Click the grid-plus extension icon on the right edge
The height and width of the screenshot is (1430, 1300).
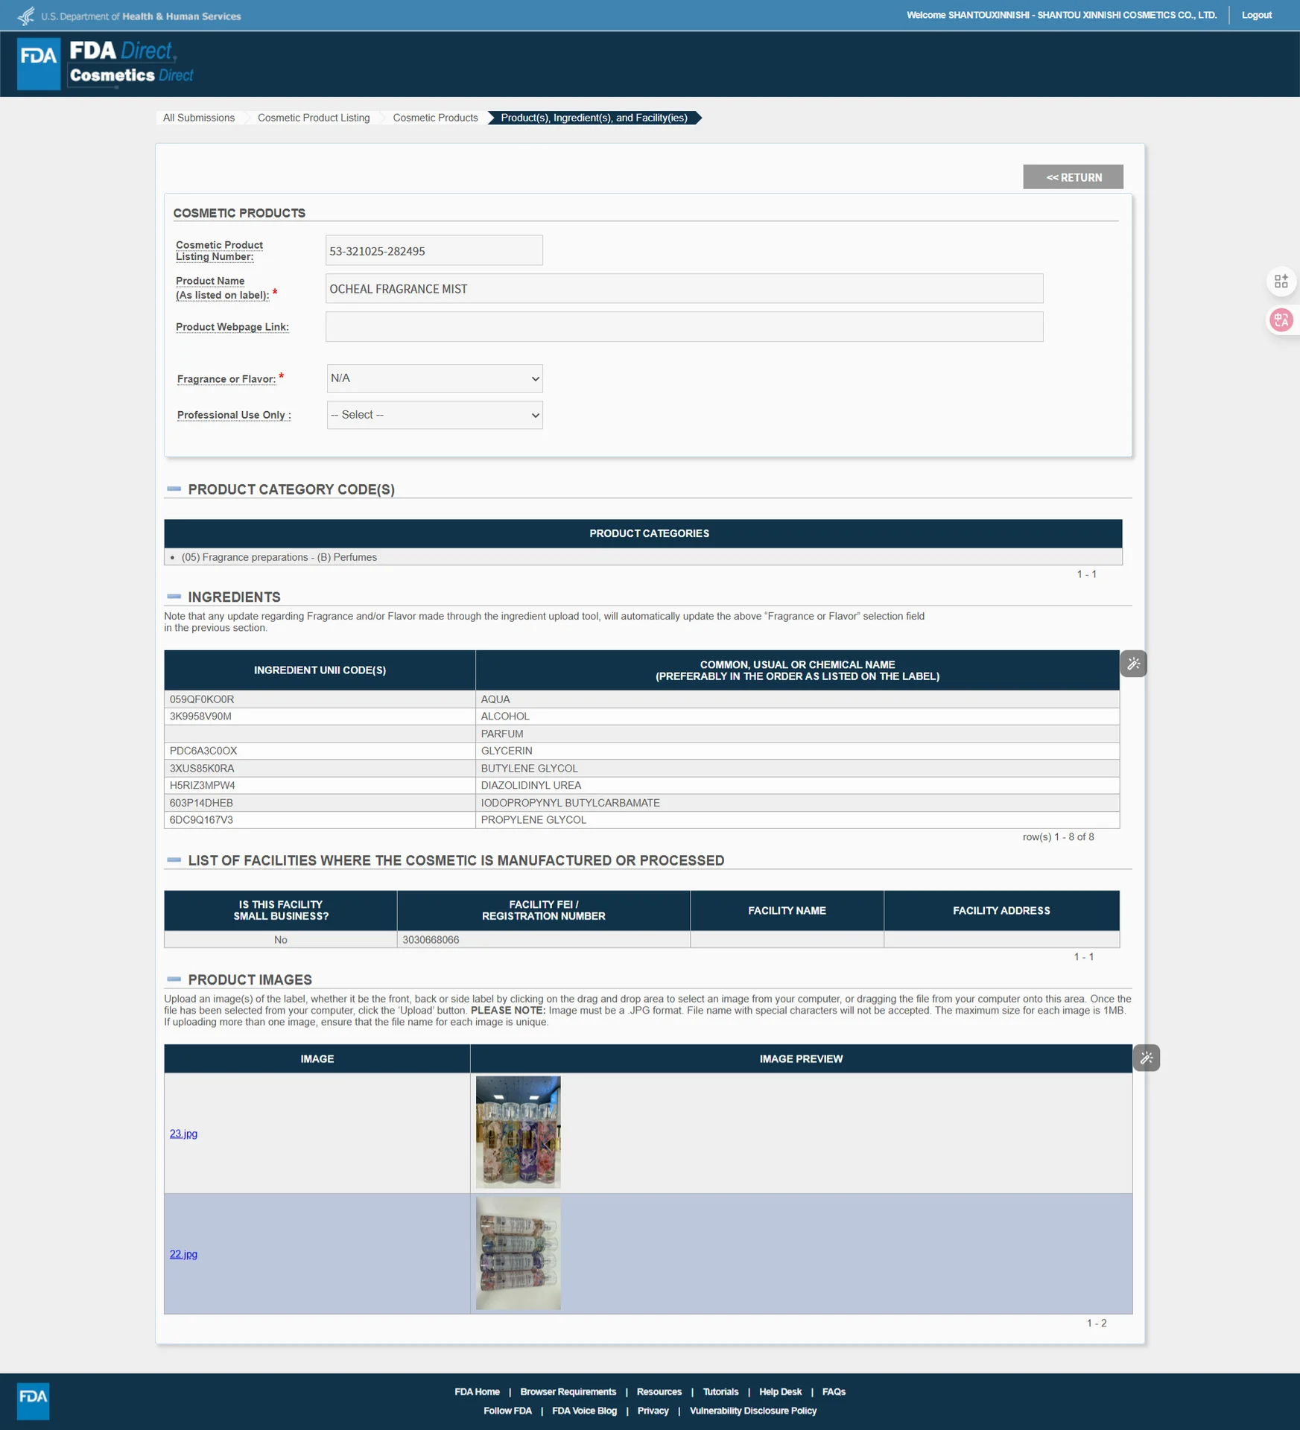click(1281, 282)
